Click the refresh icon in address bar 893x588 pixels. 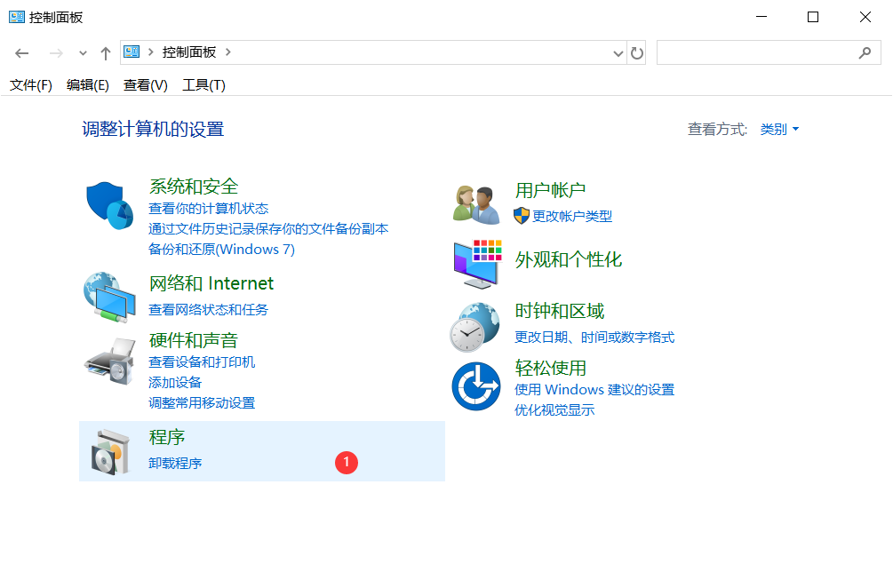(637, 52)
